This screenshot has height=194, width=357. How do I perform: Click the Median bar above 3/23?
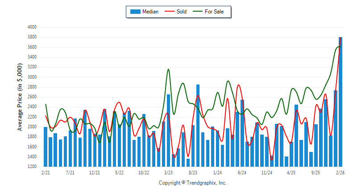point(168,131)
